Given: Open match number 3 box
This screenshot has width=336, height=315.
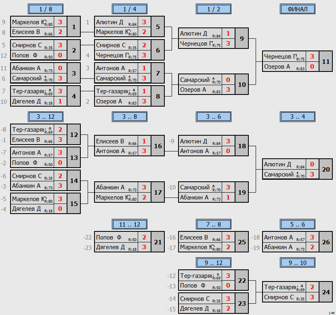Looking at the screenshot, I should pyautogui.click(x=74, y=73).
